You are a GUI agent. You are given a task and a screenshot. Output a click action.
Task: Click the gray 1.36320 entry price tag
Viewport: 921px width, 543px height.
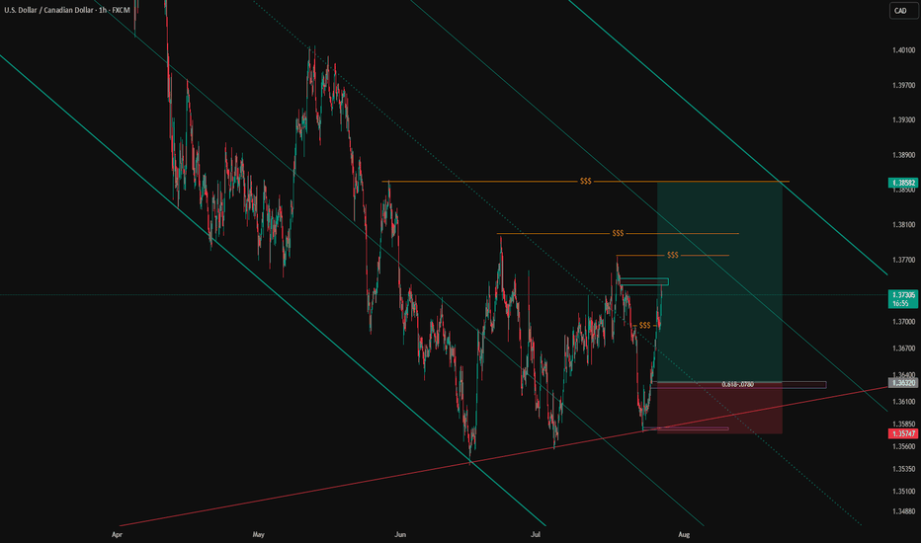pos(903,383)
